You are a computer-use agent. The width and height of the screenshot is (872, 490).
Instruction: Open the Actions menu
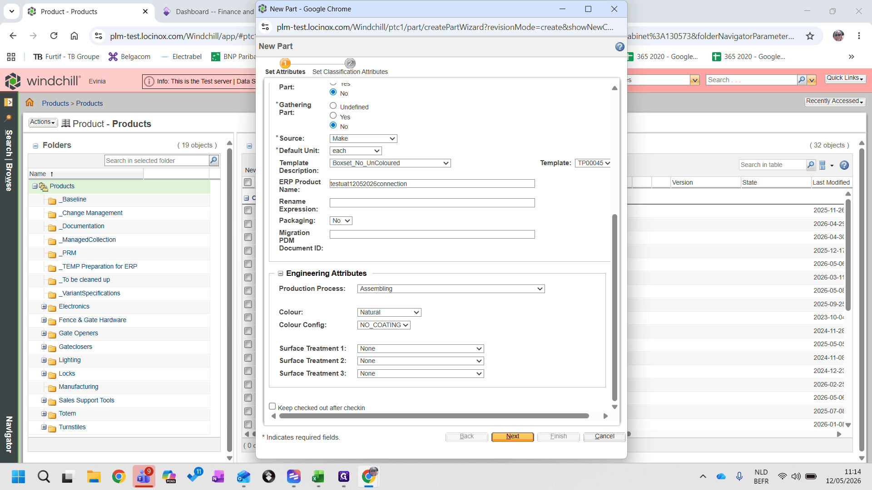[43, 122]
